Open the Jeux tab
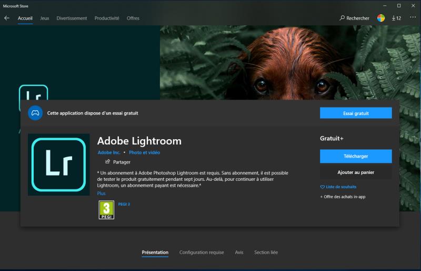This screenshot has width=421, height=271. coord(45,18)
